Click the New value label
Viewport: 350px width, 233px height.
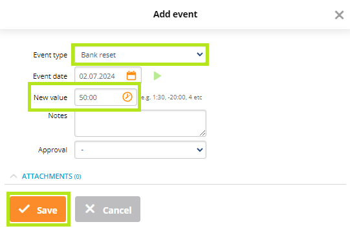[x=50, y=97]
